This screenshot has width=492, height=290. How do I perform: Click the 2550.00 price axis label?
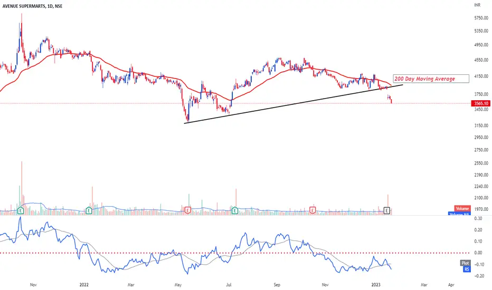pyautogui.click(x=481, y=163)
